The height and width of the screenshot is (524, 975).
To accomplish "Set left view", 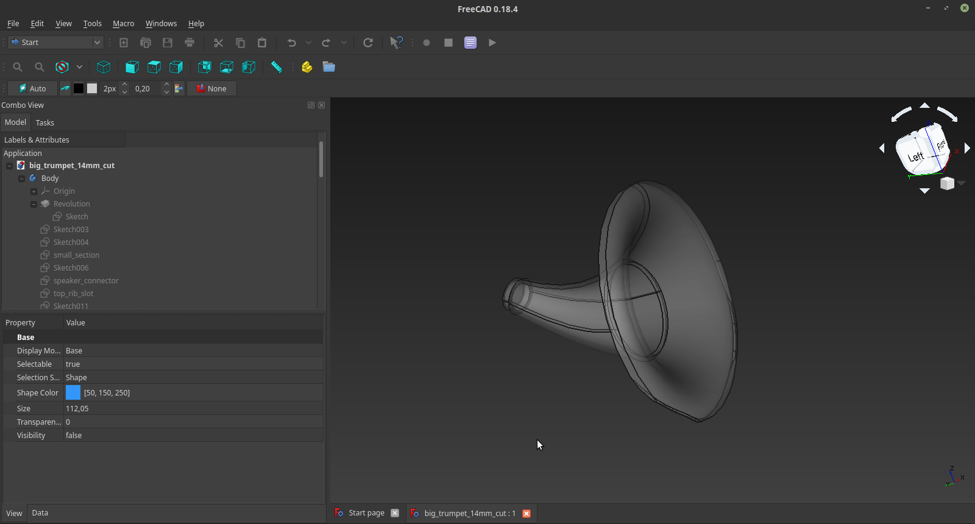I will click(249, 67).
